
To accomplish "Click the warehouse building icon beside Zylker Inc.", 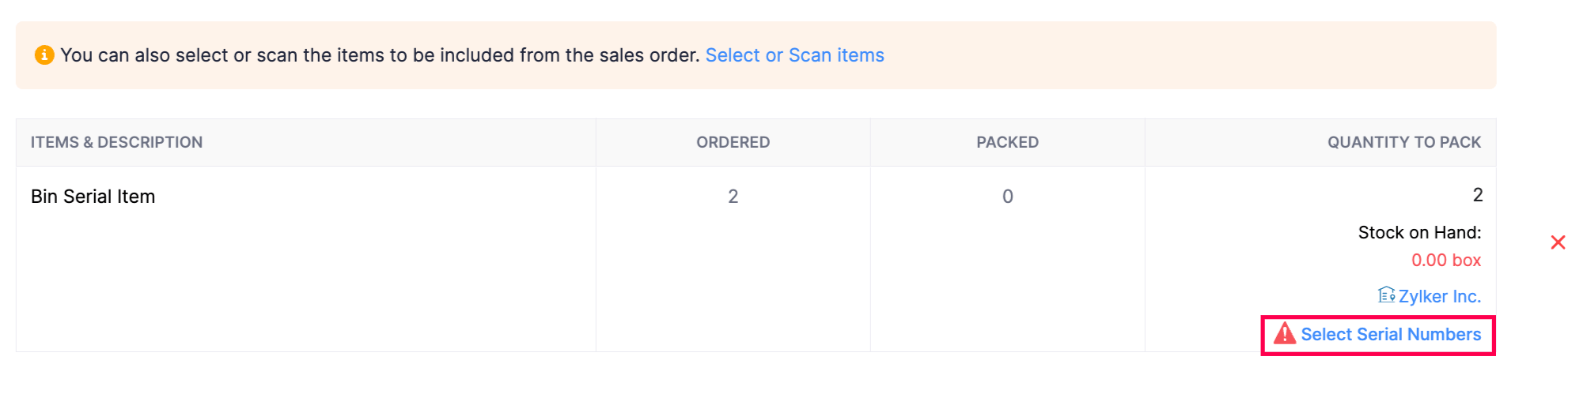I will [1386, 295].
